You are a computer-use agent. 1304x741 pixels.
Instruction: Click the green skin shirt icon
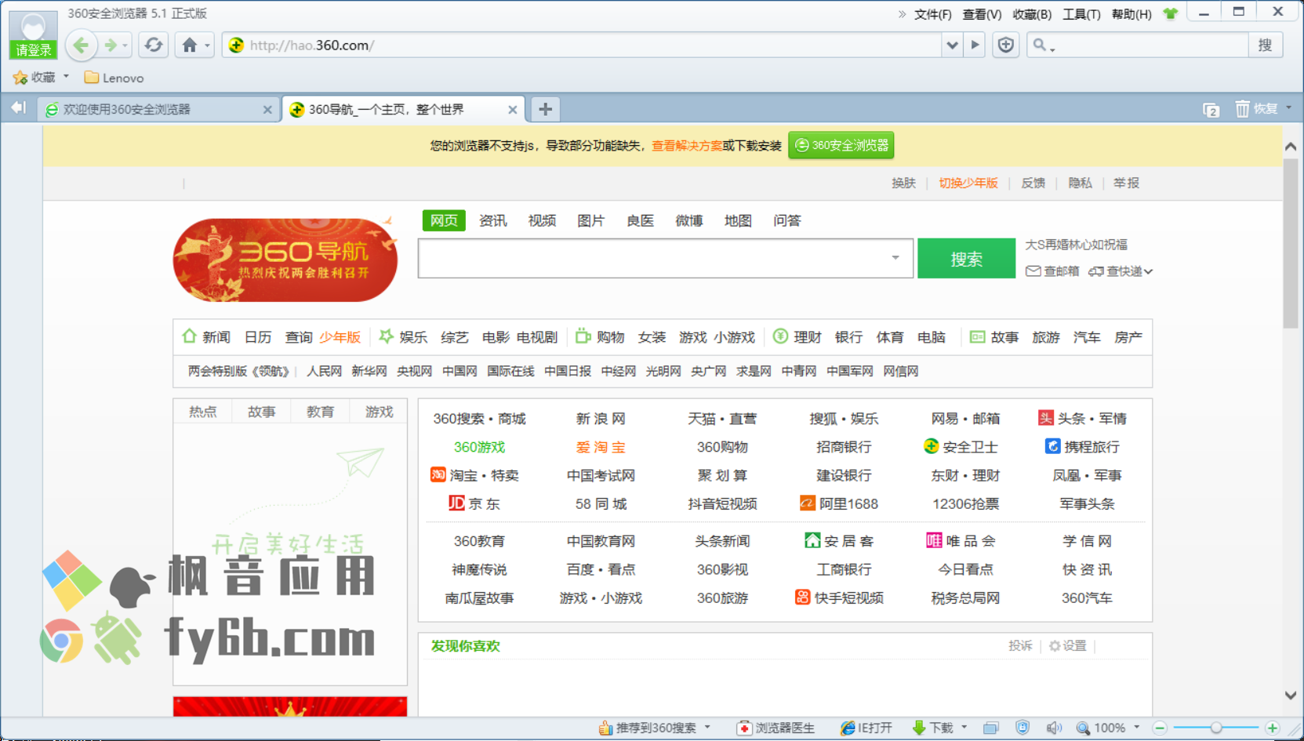[x=1171, y=13]
